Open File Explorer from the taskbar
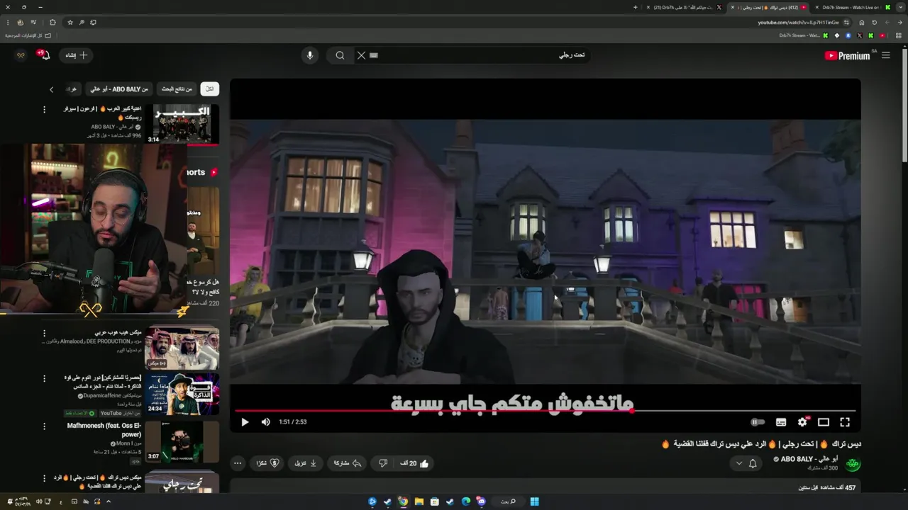 click(x=419, y=501)
